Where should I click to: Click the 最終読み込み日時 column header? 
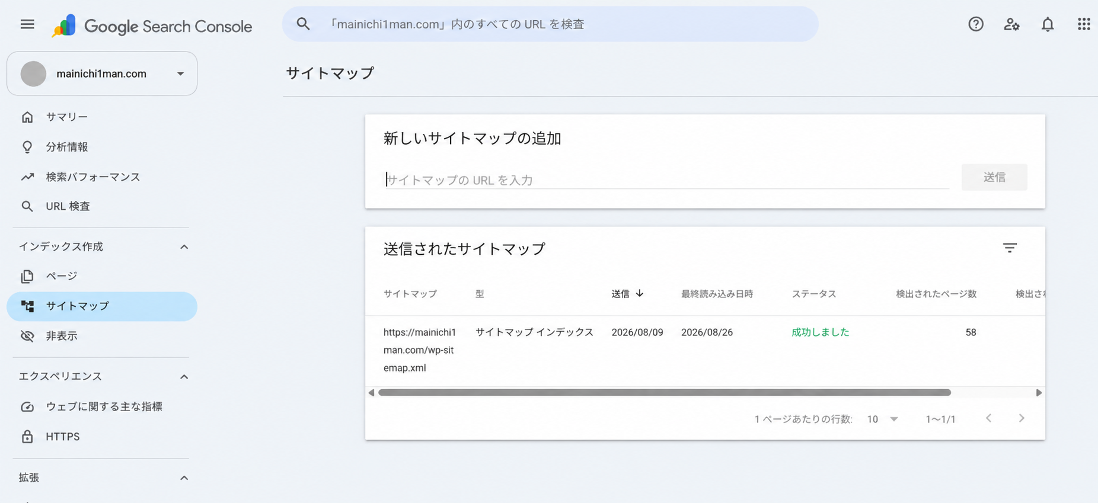coord(717,294)
